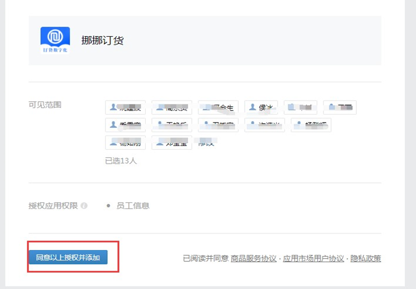Click the 挪挪订货 app name title
Viewport: 416px width, 289px height.
[x=102, y=41]
